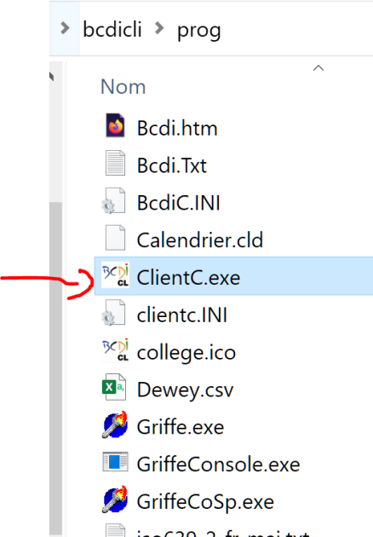Click the blank file icon of Calendrier.cld
The image size is (373, 537).
click(115, 238)
